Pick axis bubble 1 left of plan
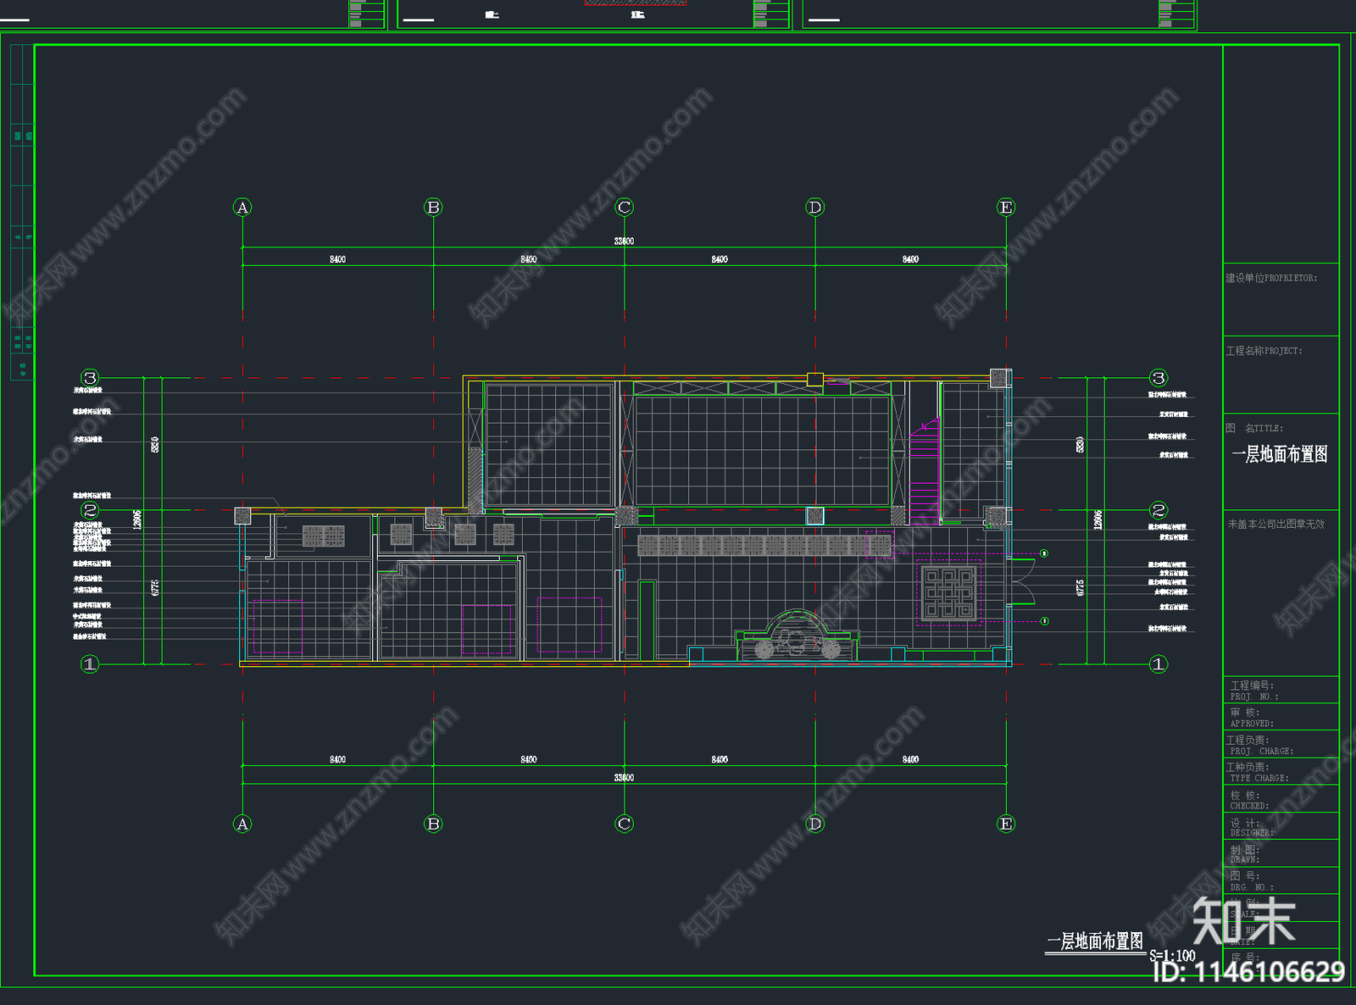Screen dimensions: 1356x1005 [x=90, y=664]
